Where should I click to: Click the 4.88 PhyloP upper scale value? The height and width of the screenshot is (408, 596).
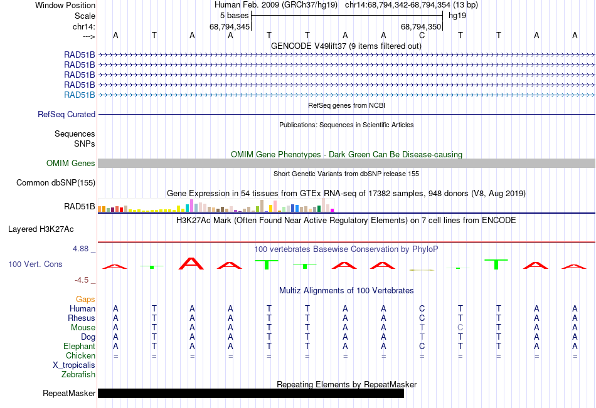80,248
